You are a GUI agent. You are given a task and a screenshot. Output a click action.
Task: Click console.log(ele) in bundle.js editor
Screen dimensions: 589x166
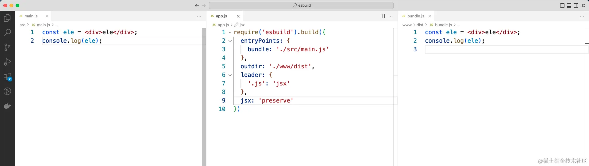pos(455,41)
